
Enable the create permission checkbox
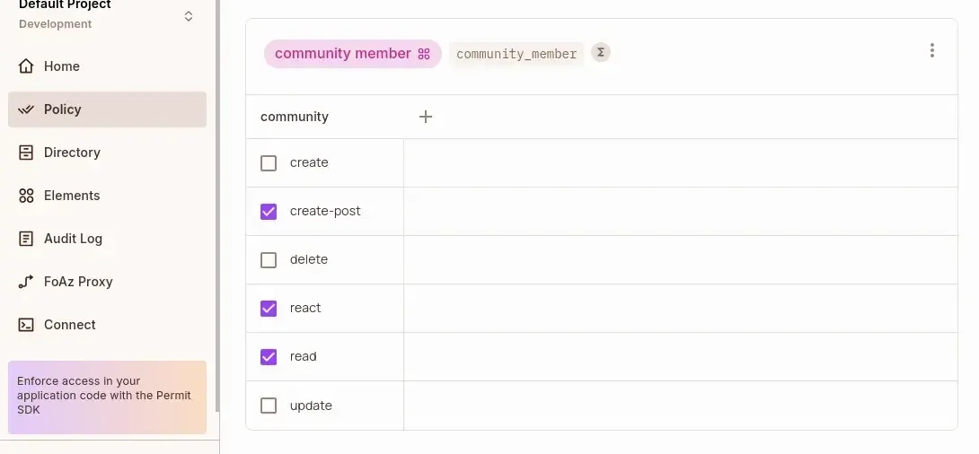(269, 163)
